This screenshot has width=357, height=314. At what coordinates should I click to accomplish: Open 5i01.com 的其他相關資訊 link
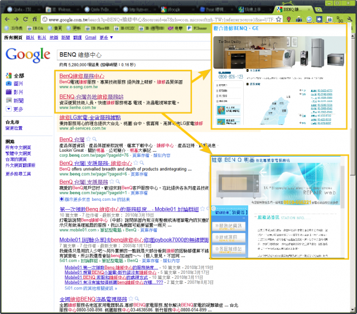click(x=90, y=288)
